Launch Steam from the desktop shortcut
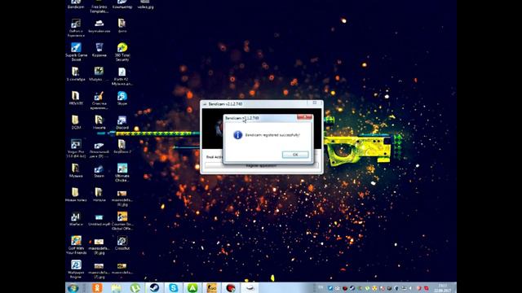The image size is (522, 293). pos(99,170)
